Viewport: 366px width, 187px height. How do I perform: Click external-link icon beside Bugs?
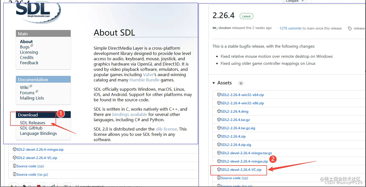click(x=32, y=46)
